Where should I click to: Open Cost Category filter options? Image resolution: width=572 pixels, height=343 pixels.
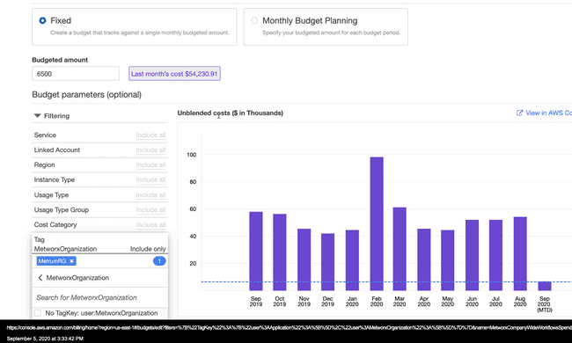click(x=150, y=225)
